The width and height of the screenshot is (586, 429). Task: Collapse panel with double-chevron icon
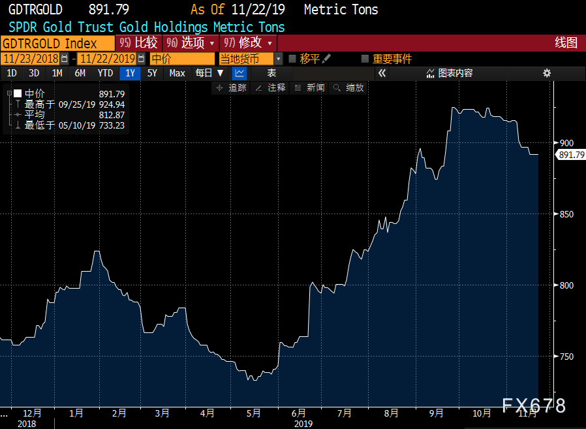click(382, 73)
